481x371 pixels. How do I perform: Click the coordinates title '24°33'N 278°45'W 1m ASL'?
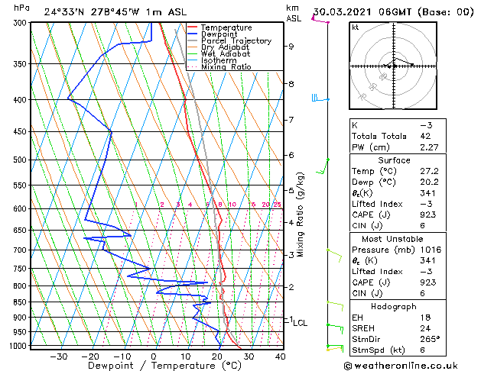pyautogui.click(x=115, y=12)
